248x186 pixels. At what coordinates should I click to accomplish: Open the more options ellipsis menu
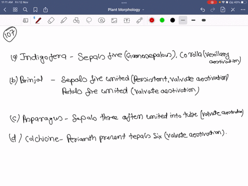point(243,10)
